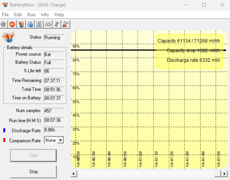Open the checklist options toolbar icon

click(x=39, y=24)
